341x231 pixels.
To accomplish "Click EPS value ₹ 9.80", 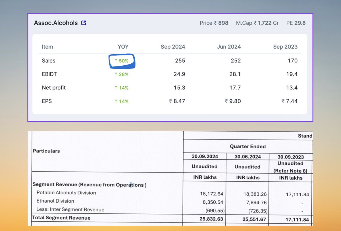I will pyautogui.click(x=233, y=101).
